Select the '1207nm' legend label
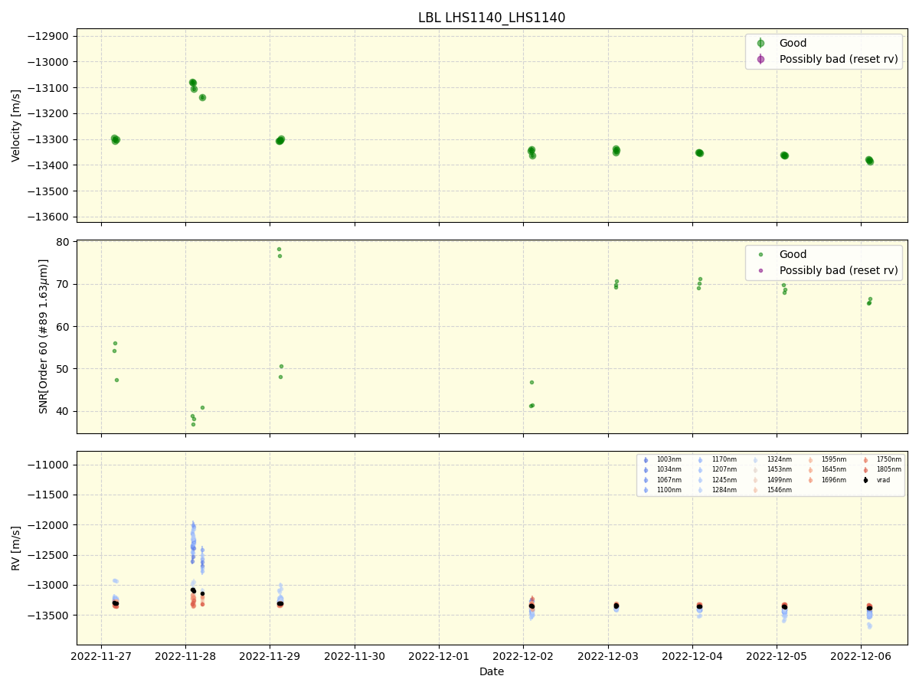This screenshot has width=919, height=689. (724, 469)
